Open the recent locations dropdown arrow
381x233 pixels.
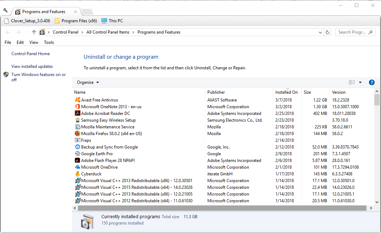point(27,32)
